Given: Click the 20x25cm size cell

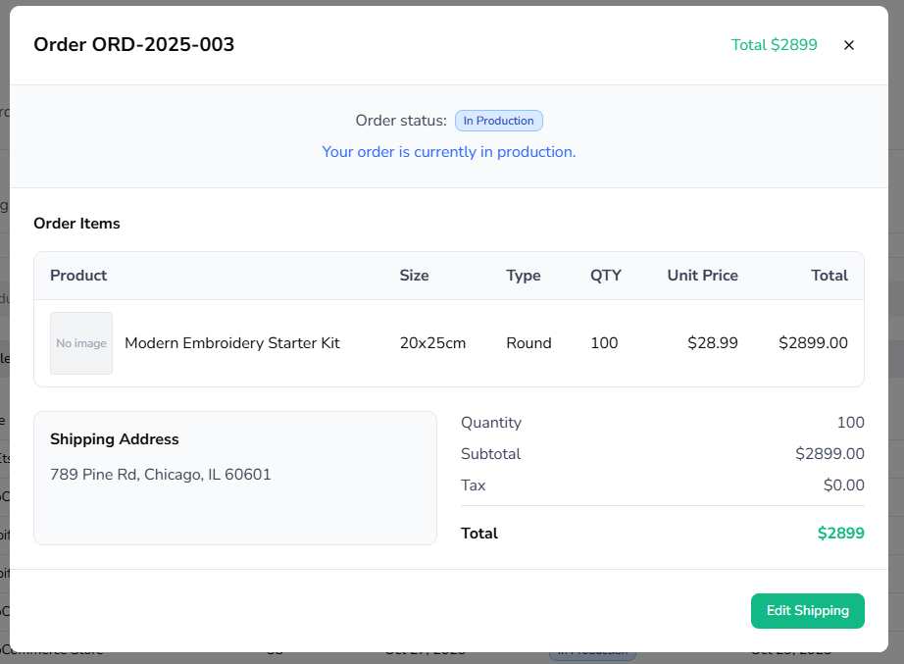Looking at the screenshot, I should pos(432,343).
